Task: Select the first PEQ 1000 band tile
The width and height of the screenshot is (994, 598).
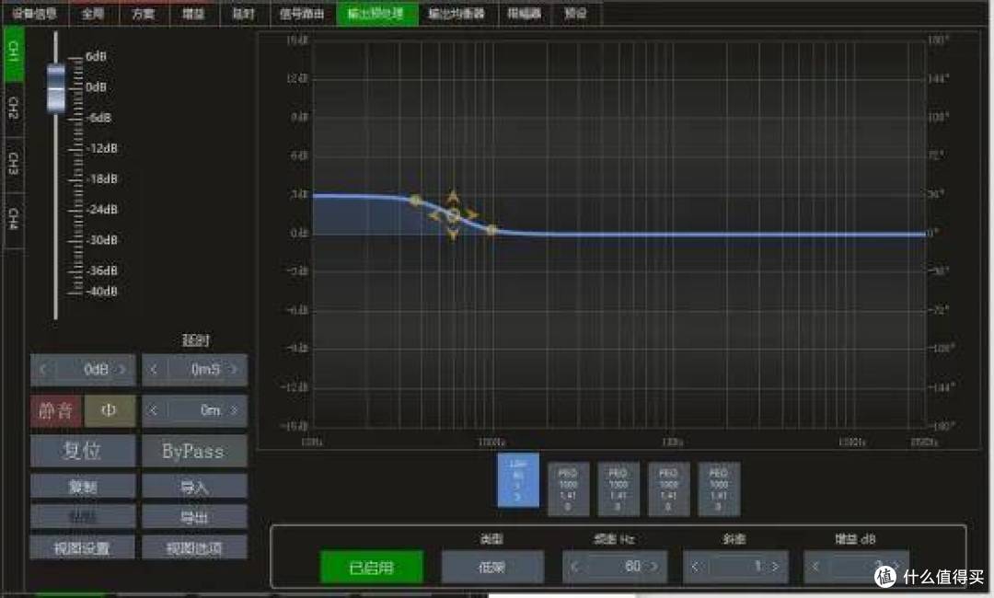Action: point(568,489)
